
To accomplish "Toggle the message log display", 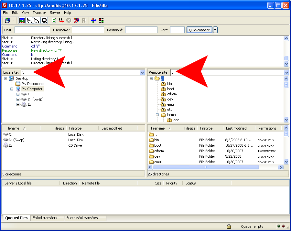I will click(x=22, y=20).
